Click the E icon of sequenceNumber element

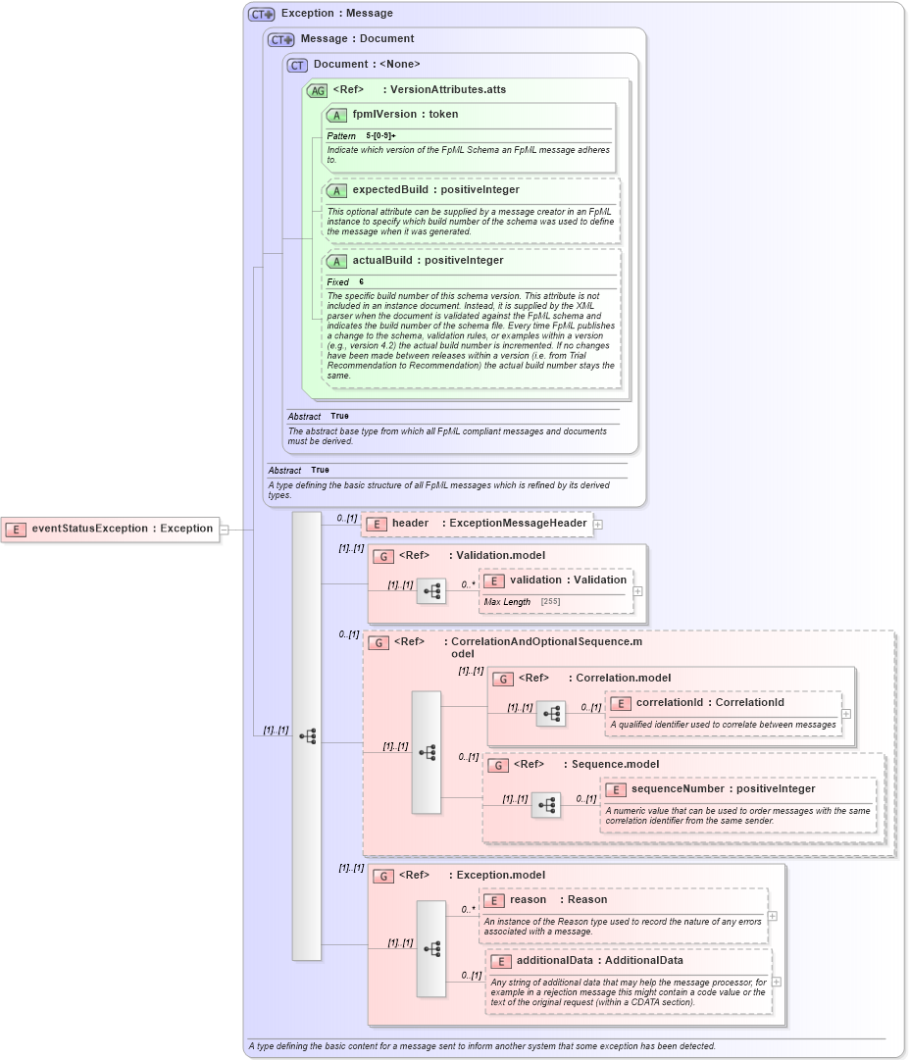(616, 789)
